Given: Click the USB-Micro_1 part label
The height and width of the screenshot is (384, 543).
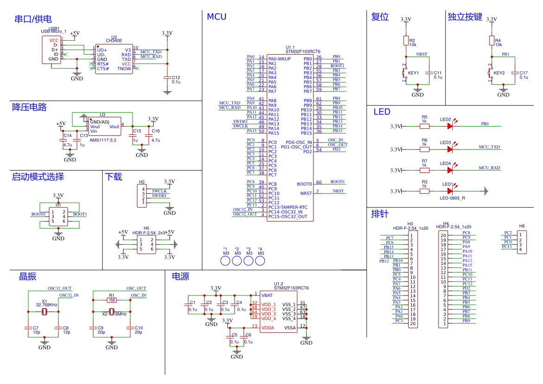Looking at the screenshot, I should point(54,32).
